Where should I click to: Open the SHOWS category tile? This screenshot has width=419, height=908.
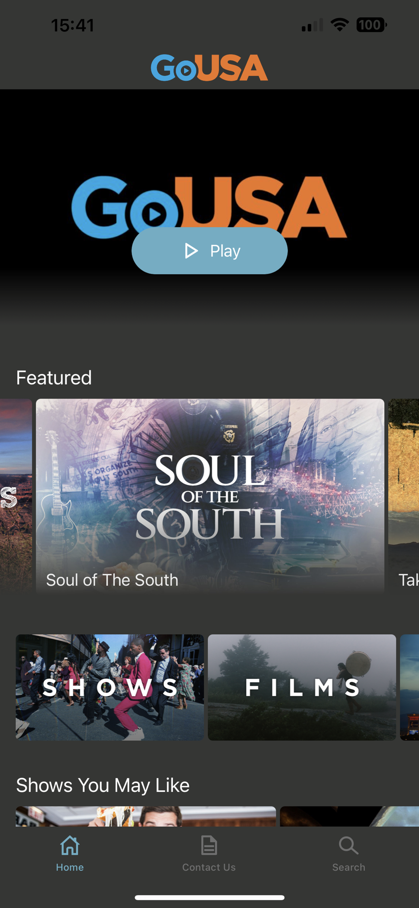click(110, 687)
